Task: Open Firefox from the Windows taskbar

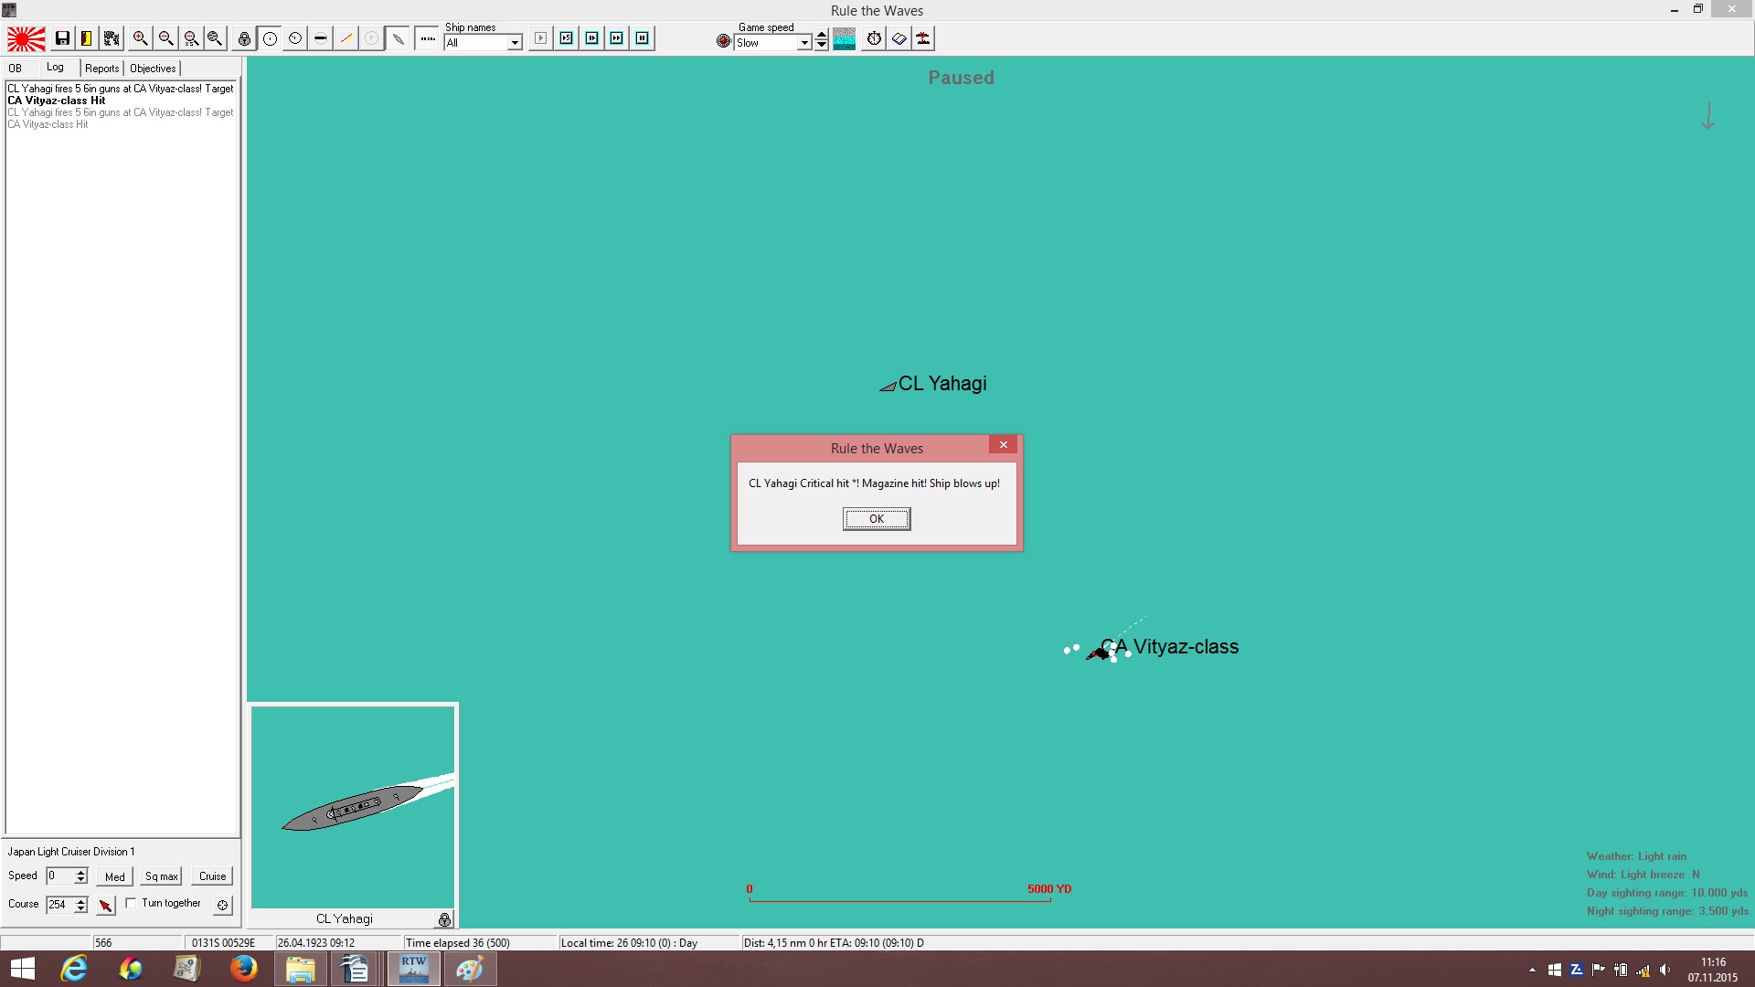Action: [x=243, y=969]
